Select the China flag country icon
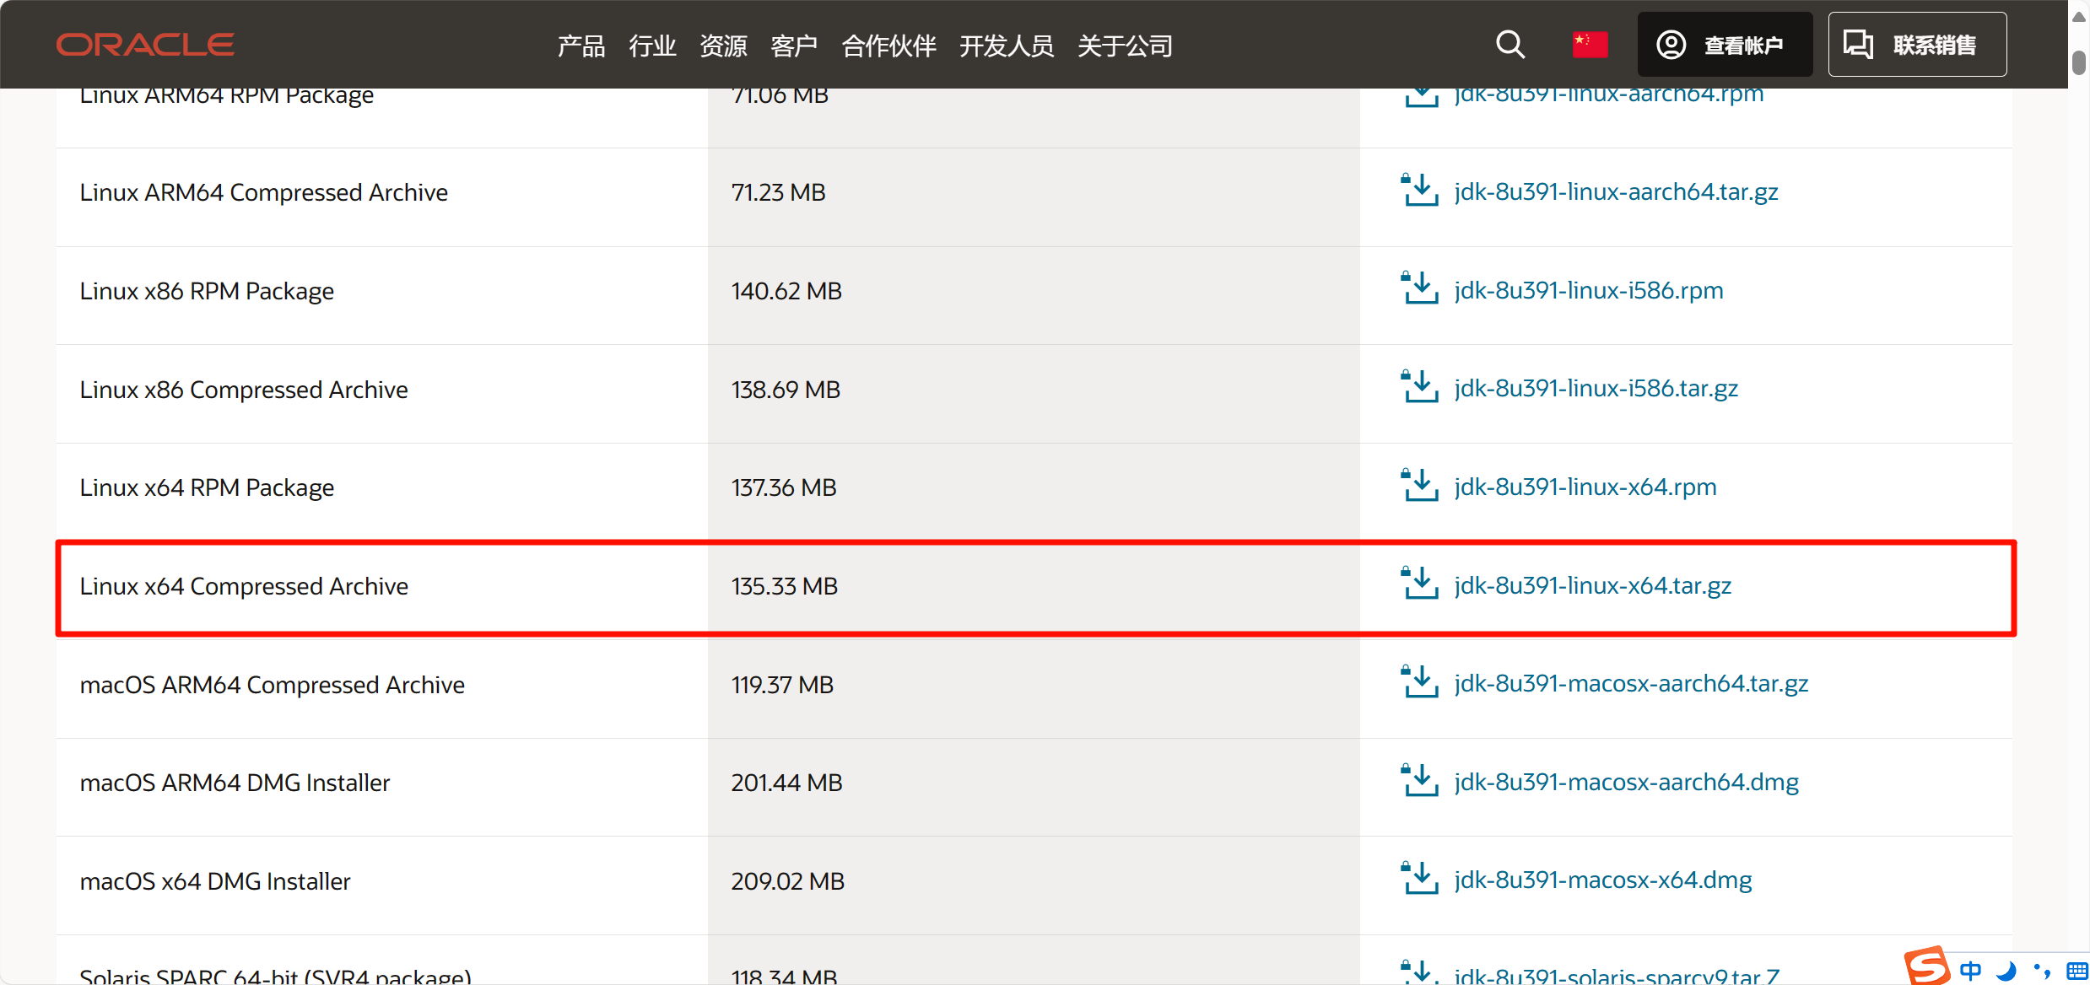Image resolution: width=2090 pixels, height=985 pixels. pos(1590,45)
